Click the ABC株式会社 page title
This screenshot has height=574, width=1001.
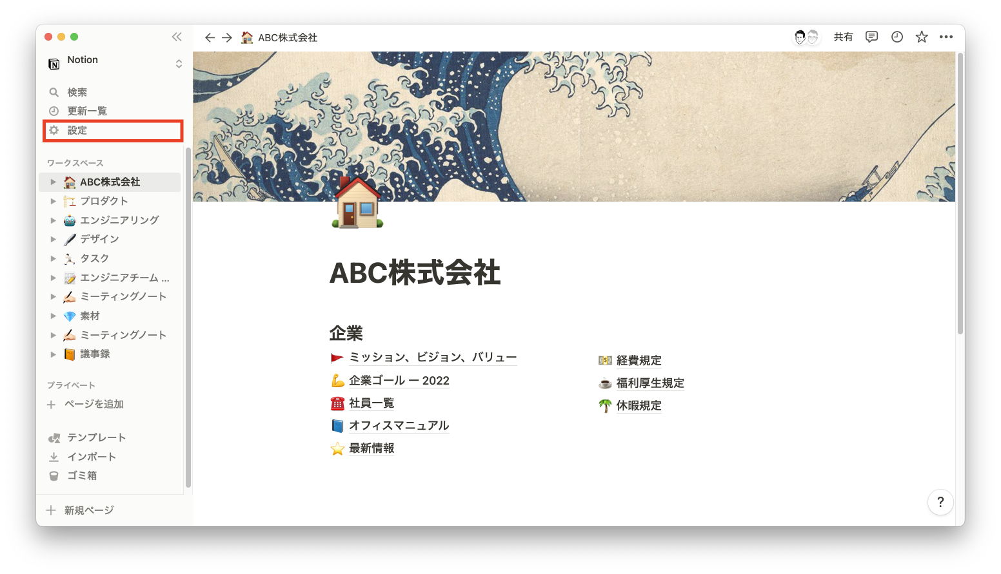click(x=415, y=273)
